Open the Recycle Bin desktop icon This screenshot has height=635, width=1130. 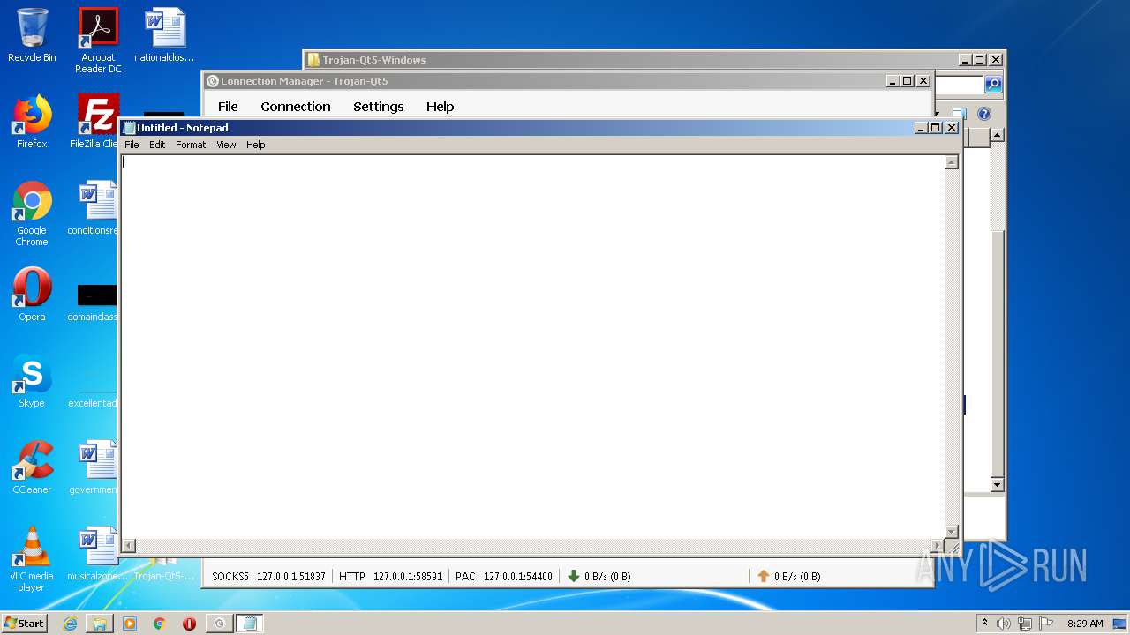(32, 35)
